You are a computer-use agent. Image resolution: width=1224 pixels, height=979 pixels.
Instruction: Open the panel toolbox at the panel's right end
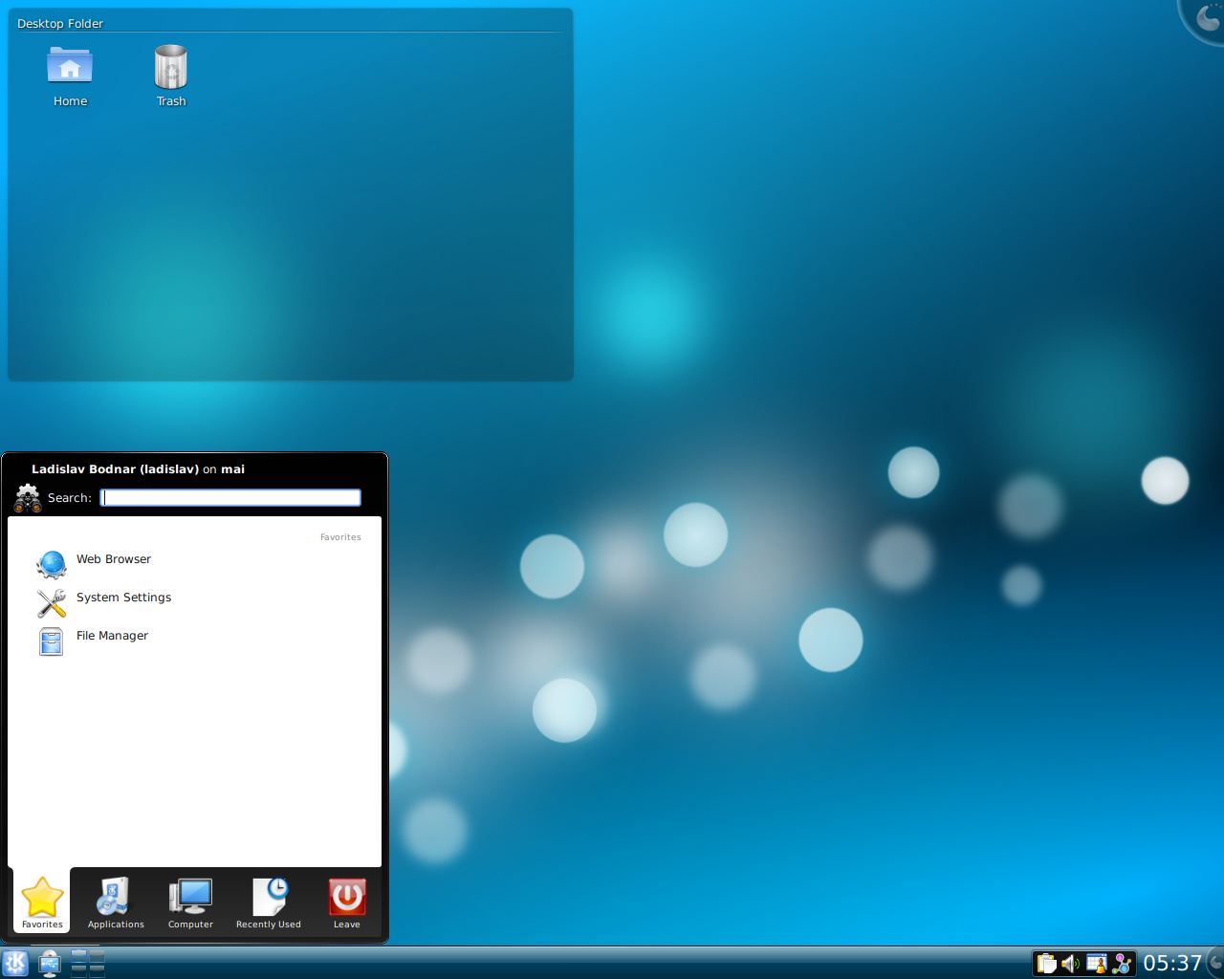pyautogui.click(x=1215, y=963)
